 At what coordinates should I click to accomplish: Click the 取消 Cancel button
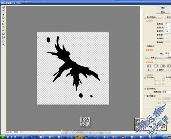tap(163, 12)
